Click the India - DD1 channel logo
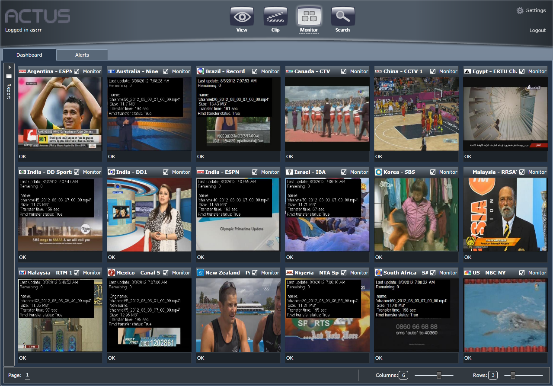Screen dimensions: 553x386 click(x=112, y=172)
